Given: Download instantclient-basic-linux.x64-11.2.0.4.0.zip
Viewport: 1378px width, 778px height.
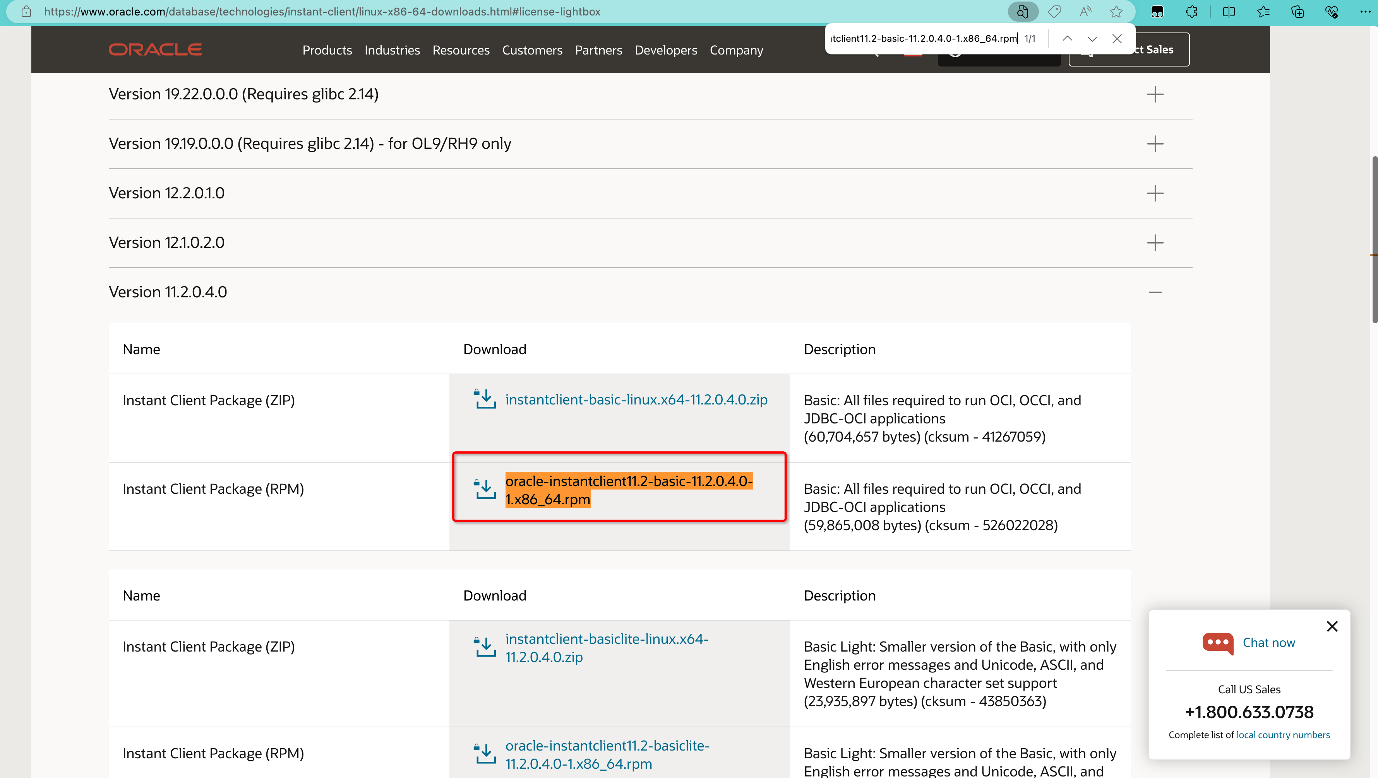Looking at the screenshot, I should (636, 400).
